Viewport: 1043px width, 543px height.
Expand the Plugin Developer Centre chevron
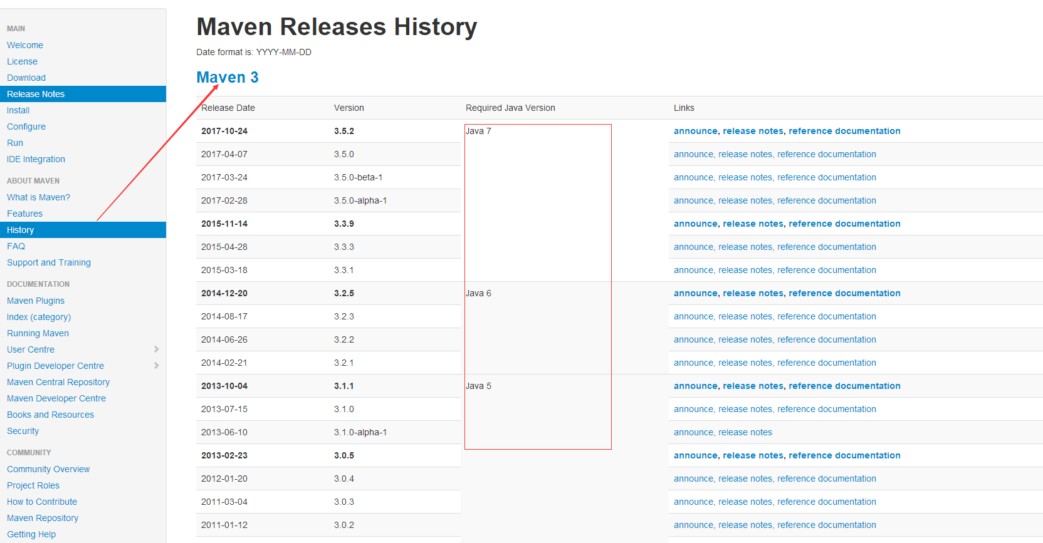click(156, 366)
